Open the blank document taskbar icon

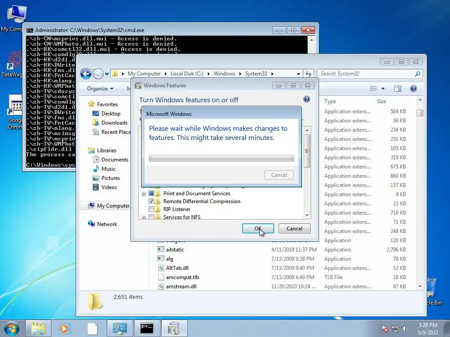(92, 328)
